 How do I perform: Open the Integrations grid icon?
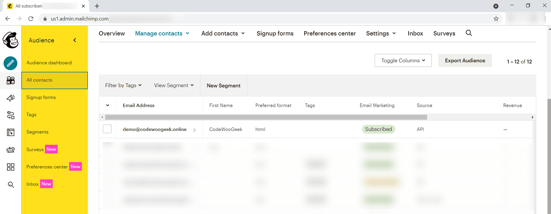(11, 167)
